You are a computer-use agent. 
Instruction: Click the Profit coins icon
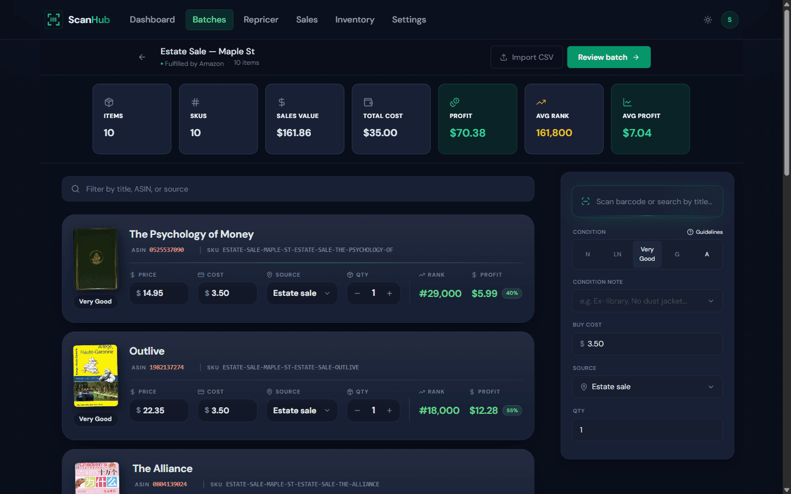454,102
